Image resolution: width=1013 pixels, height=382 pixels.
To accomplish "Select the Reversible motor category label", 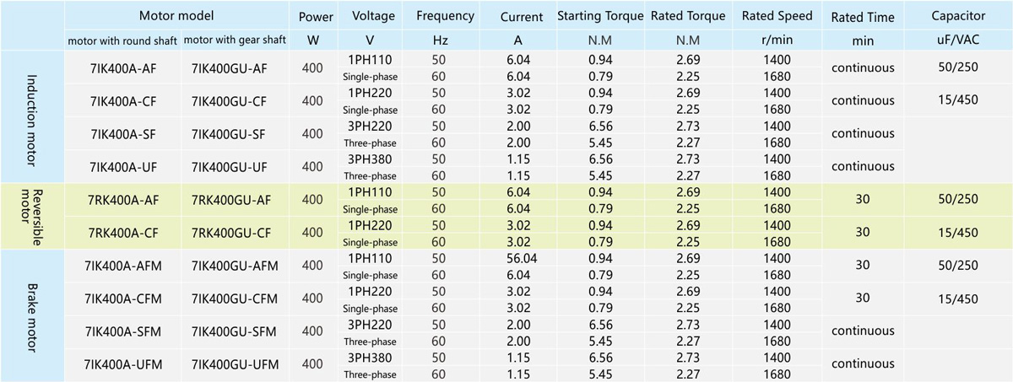I will [x=33, y=215].
